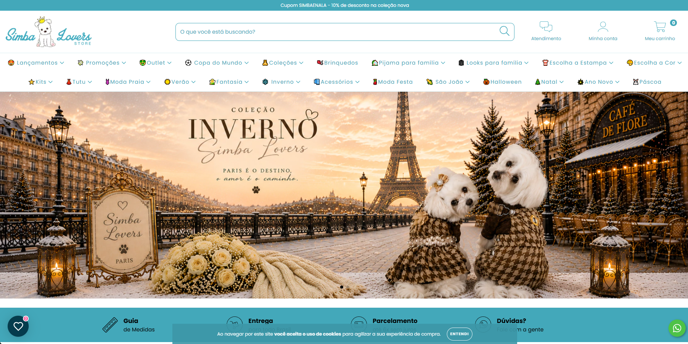Click the search magnifier icon

click(x=505, y=31)
